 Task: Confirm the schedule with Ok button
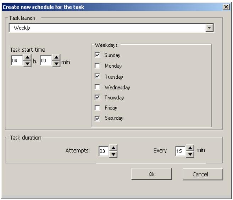point(151,174)
